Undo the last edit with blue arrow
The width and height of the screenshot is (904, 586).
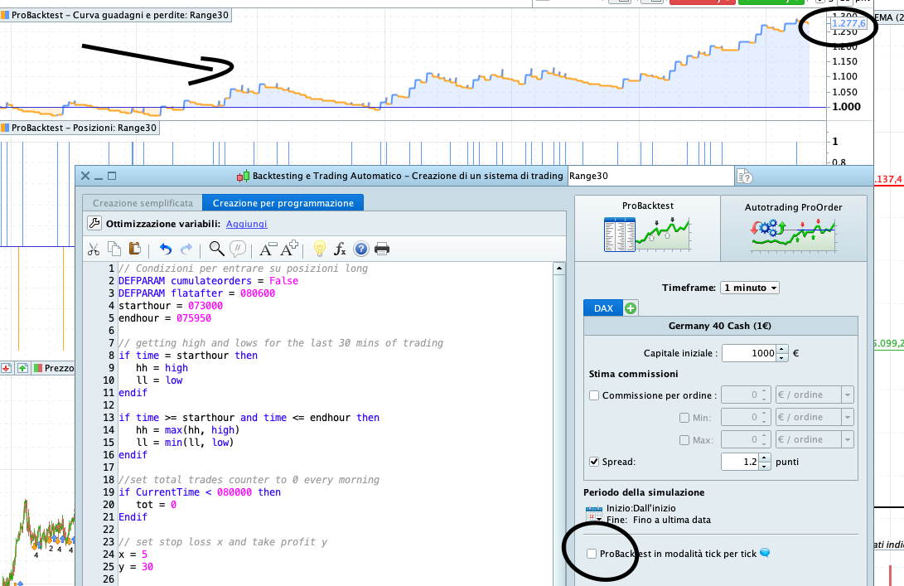tap(166, 249)
